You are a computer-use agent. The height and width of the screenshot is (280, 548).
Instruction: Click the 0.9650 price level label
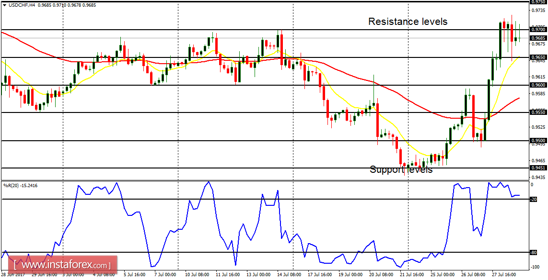tap(538, 57)
